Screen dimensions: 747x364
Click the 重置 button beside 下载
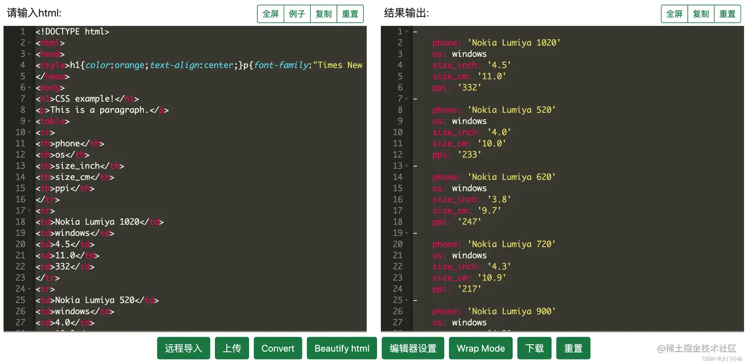coord(573,348)
